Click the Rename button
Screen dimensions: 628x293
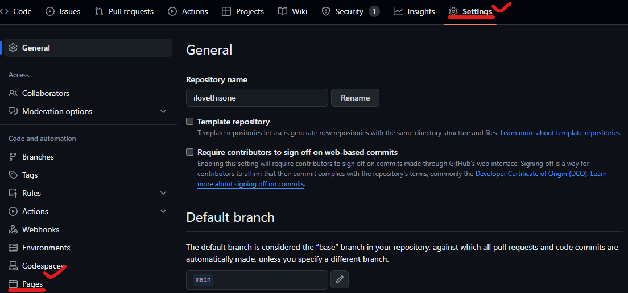(356, 98)
